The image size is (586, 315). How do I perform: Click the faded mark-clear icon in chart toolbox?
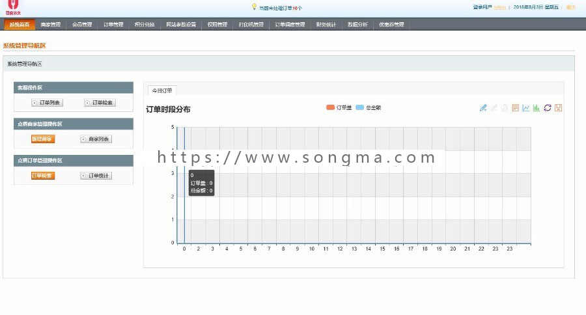(505, 108)
